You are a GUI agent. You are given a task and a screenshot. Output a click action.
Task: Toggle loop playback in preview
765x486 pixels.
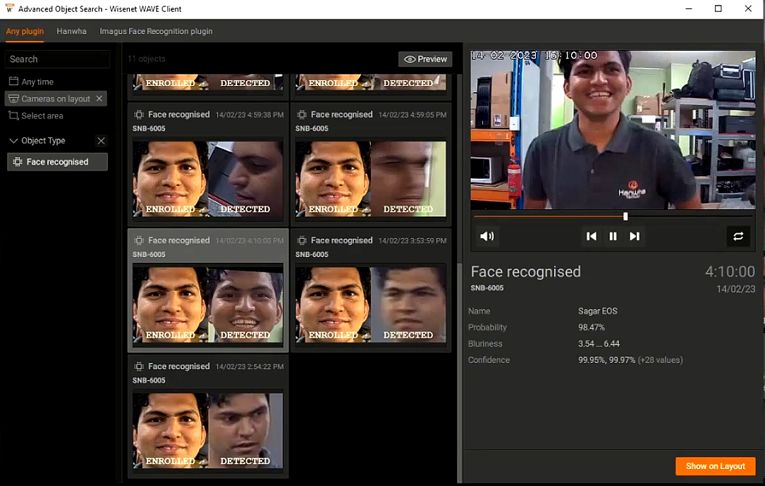738,237
